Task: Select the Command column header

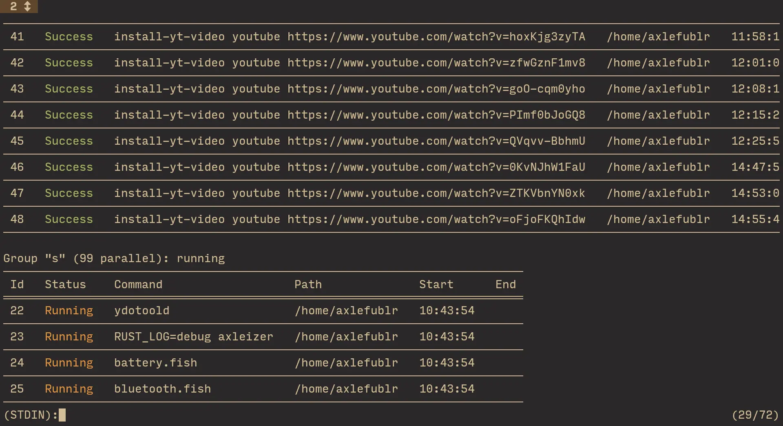Action: coord(138,285)
